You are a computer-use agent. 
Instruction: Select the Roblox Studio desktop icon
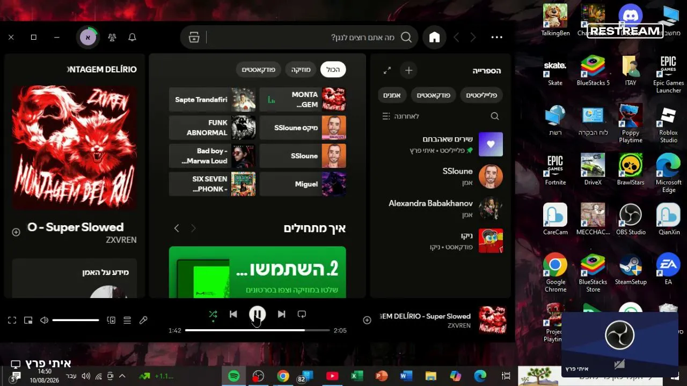click(x=668, y=124)
